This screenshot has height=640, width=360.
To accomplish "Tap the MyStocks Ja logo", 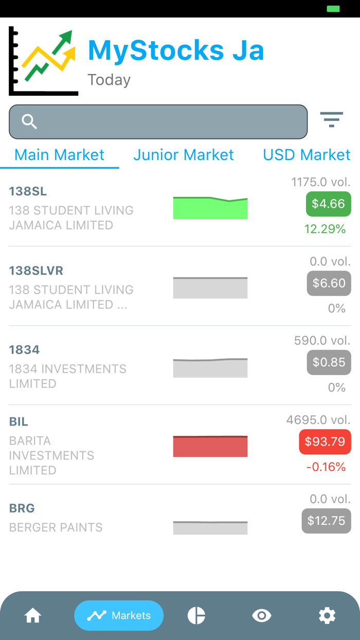I will point(43,59).
